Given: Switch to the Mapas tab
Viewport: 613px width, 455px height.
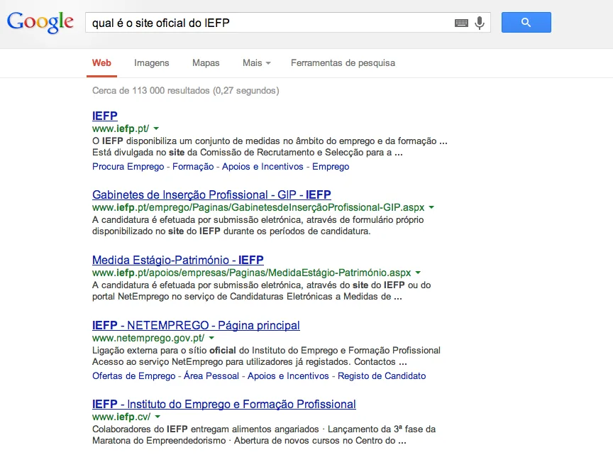Looking at the screenshot, I should click(x=206, y=63).
